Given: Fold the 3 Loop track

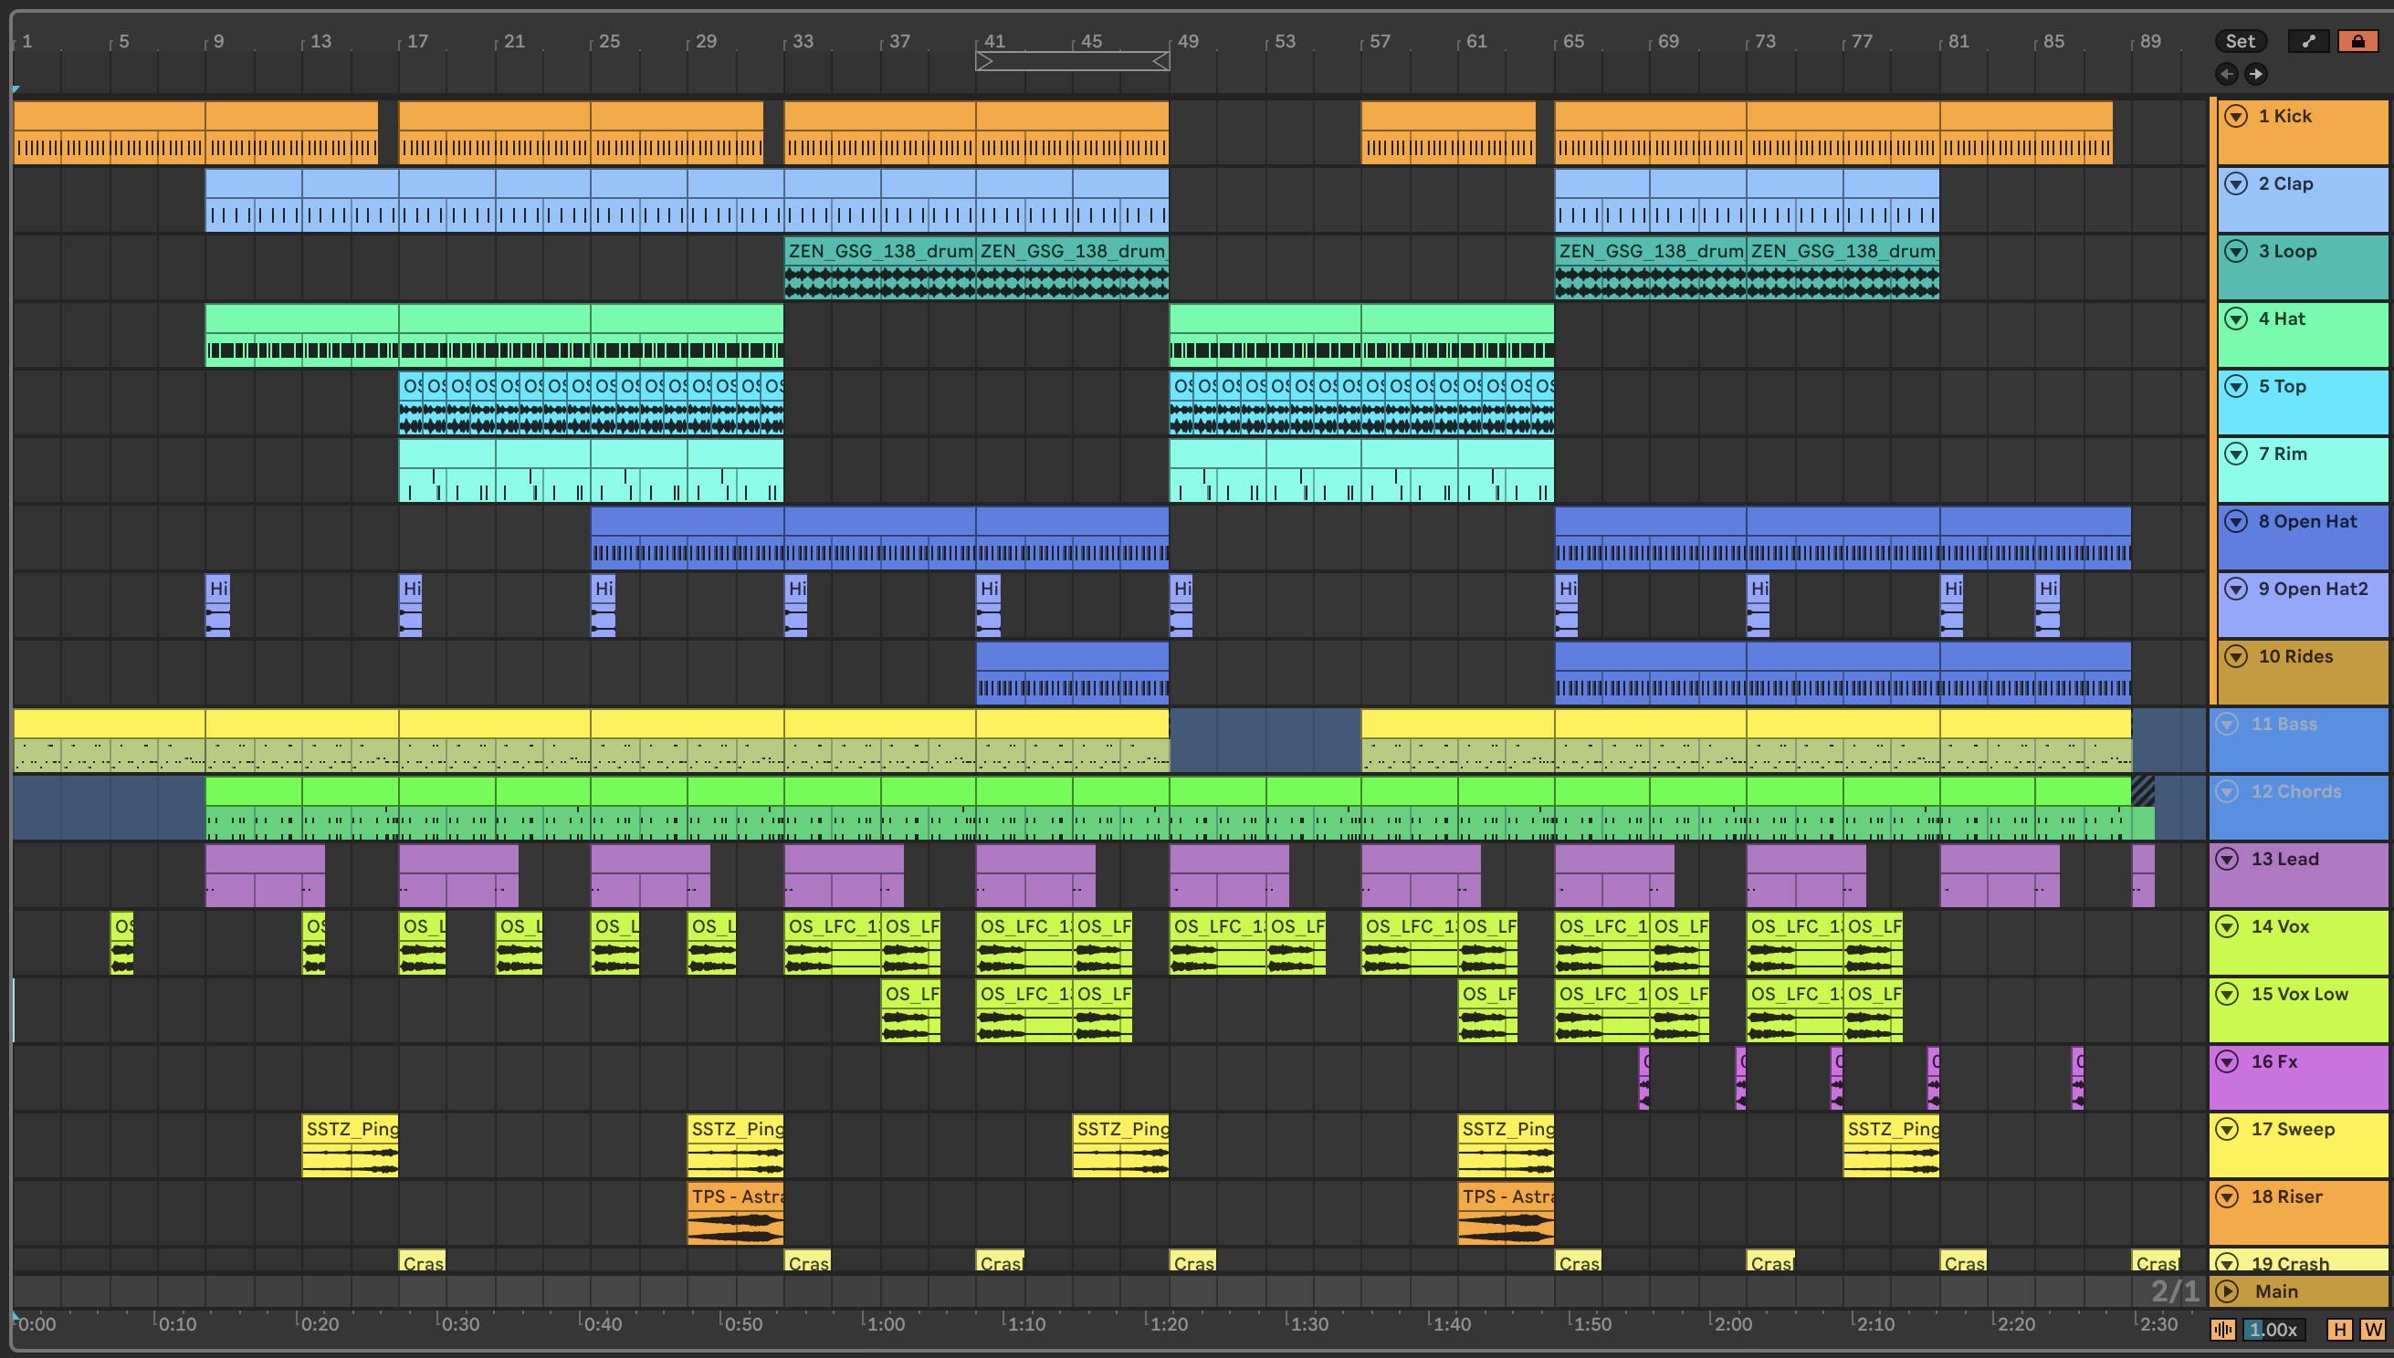Looking at the screenshot, I should tap(2235, 251).
